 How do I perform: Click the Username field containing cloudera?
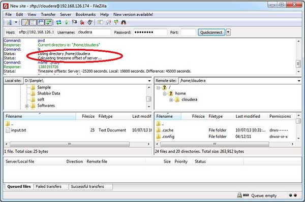tap(94, 32)
